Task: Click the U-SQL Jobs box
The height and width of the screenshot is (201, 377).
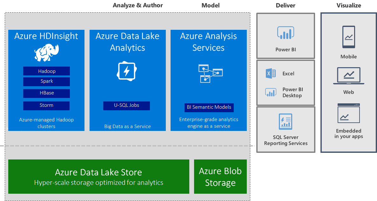Action: [x=126, y=106]
